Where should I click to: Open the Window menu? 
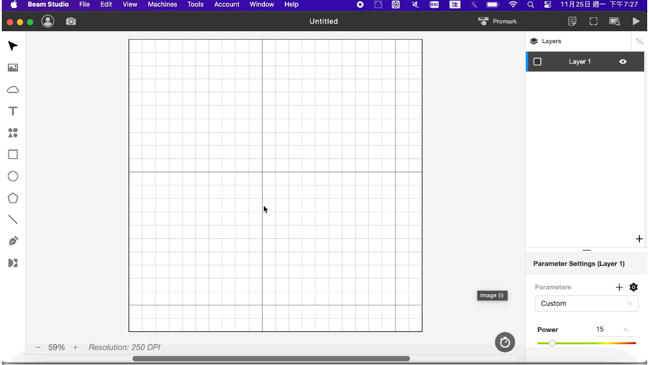point(261,5)
